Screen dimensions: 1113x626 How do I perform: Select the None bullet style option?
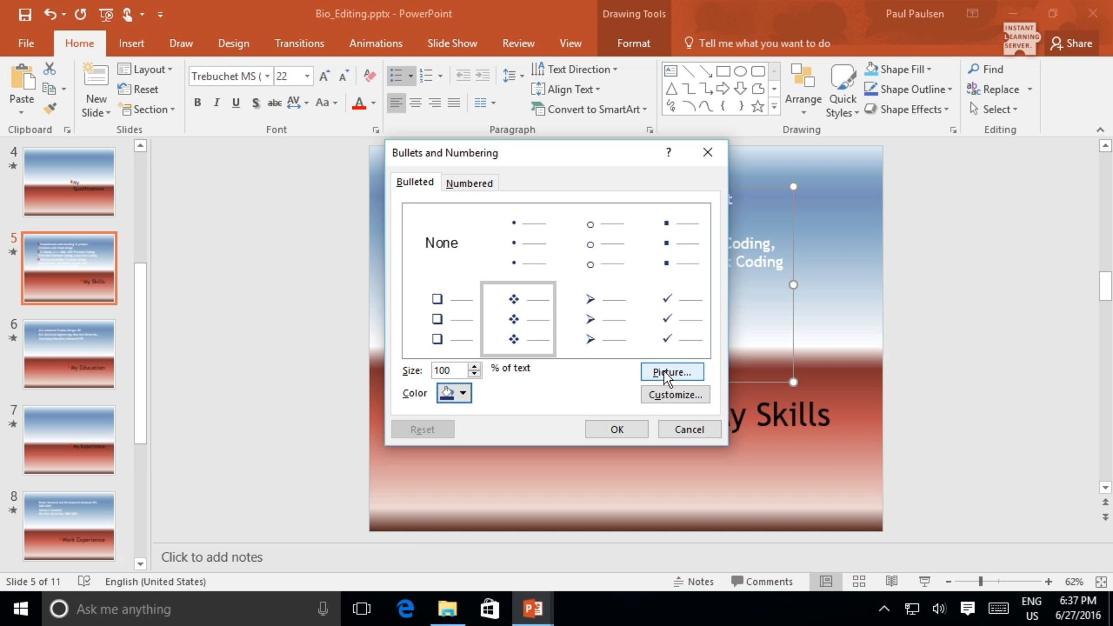441,243
